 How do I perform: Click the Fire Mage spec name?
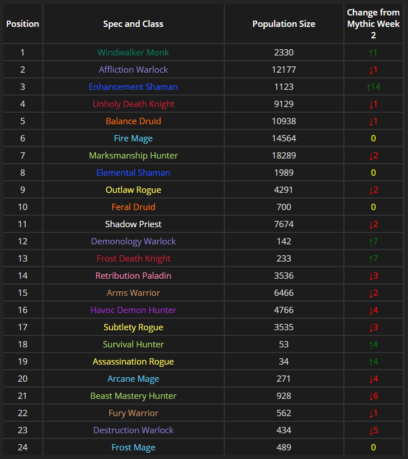[133, 139]
